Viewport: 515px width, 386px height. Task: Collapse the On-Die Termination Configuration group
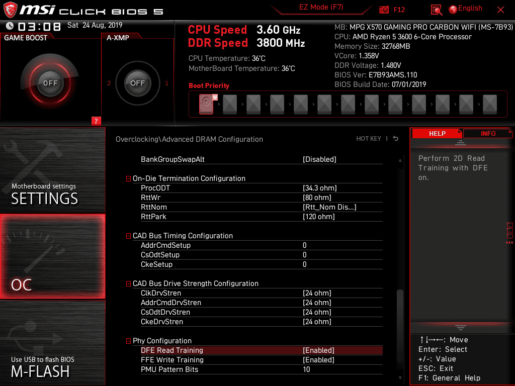(128, 178)
